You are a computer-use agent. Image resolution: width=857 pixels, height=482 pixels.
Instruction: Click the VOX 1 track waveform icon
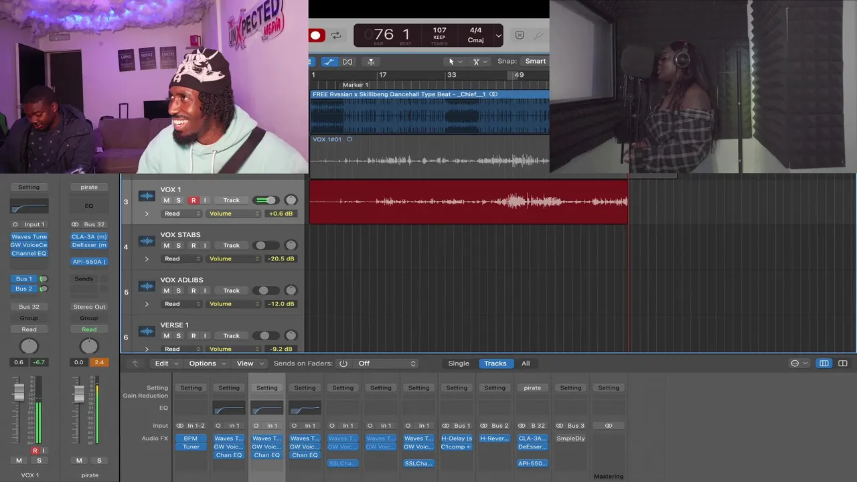(147, 196)
